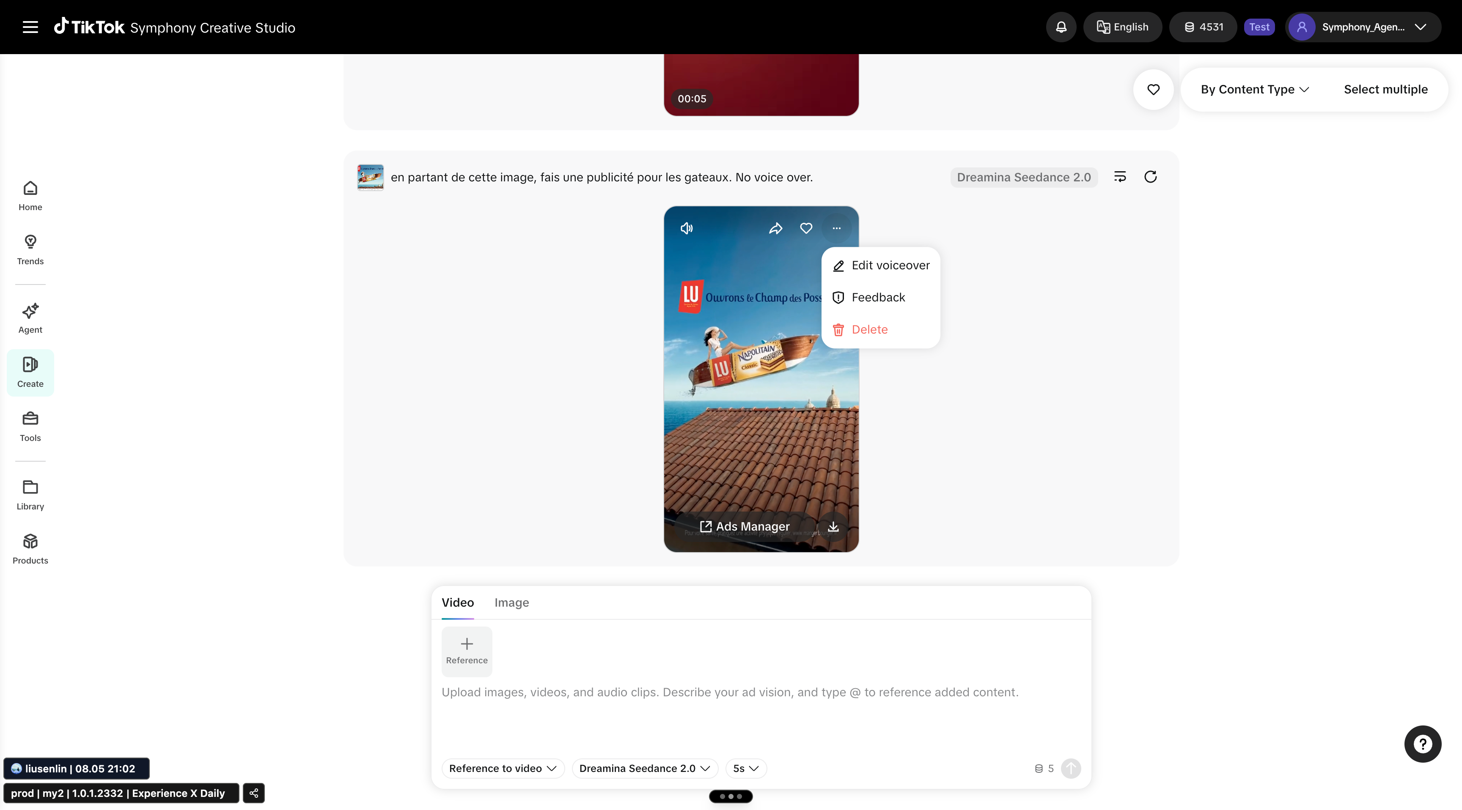Share the generated video
The image size is (1462, 810).
(776, 228)
